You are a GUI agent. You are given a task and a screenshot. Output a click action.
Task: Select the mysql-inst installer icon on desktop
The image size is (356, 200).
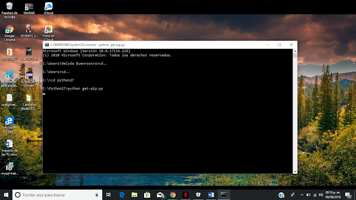[9, 169]
